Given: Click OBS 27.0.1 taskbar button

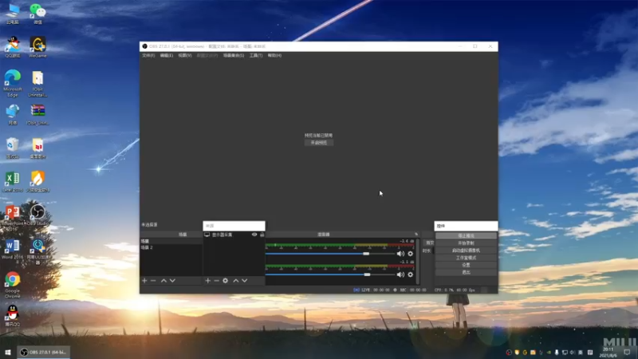Looking at the screenshot, I should tap(44, 353).
